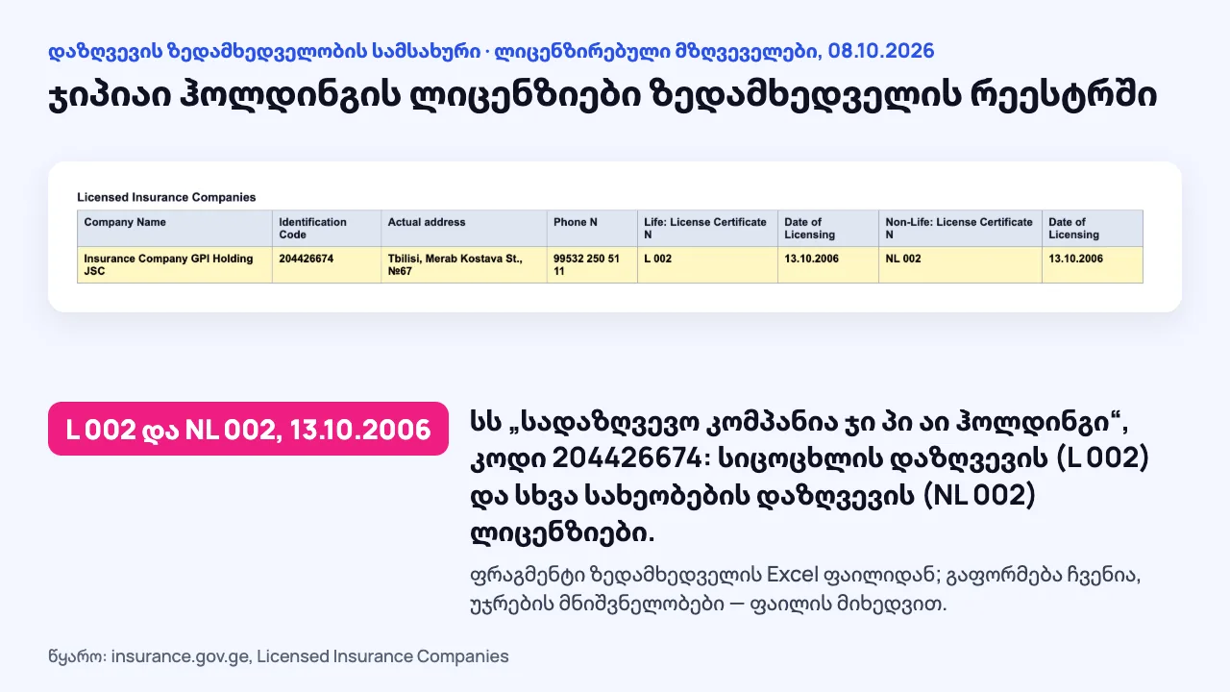Select phone cell '99532 250 51 11'

[592, 265]
